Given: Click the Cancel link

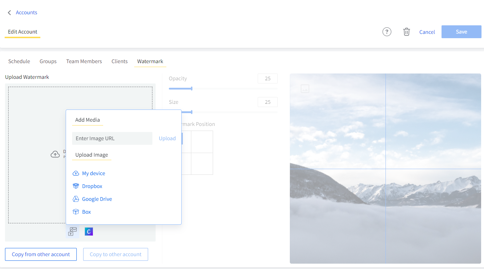Looking at the screenshot, I should [427, 32].
